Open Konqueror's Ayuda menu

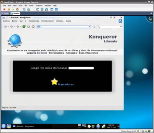(68, 21)
